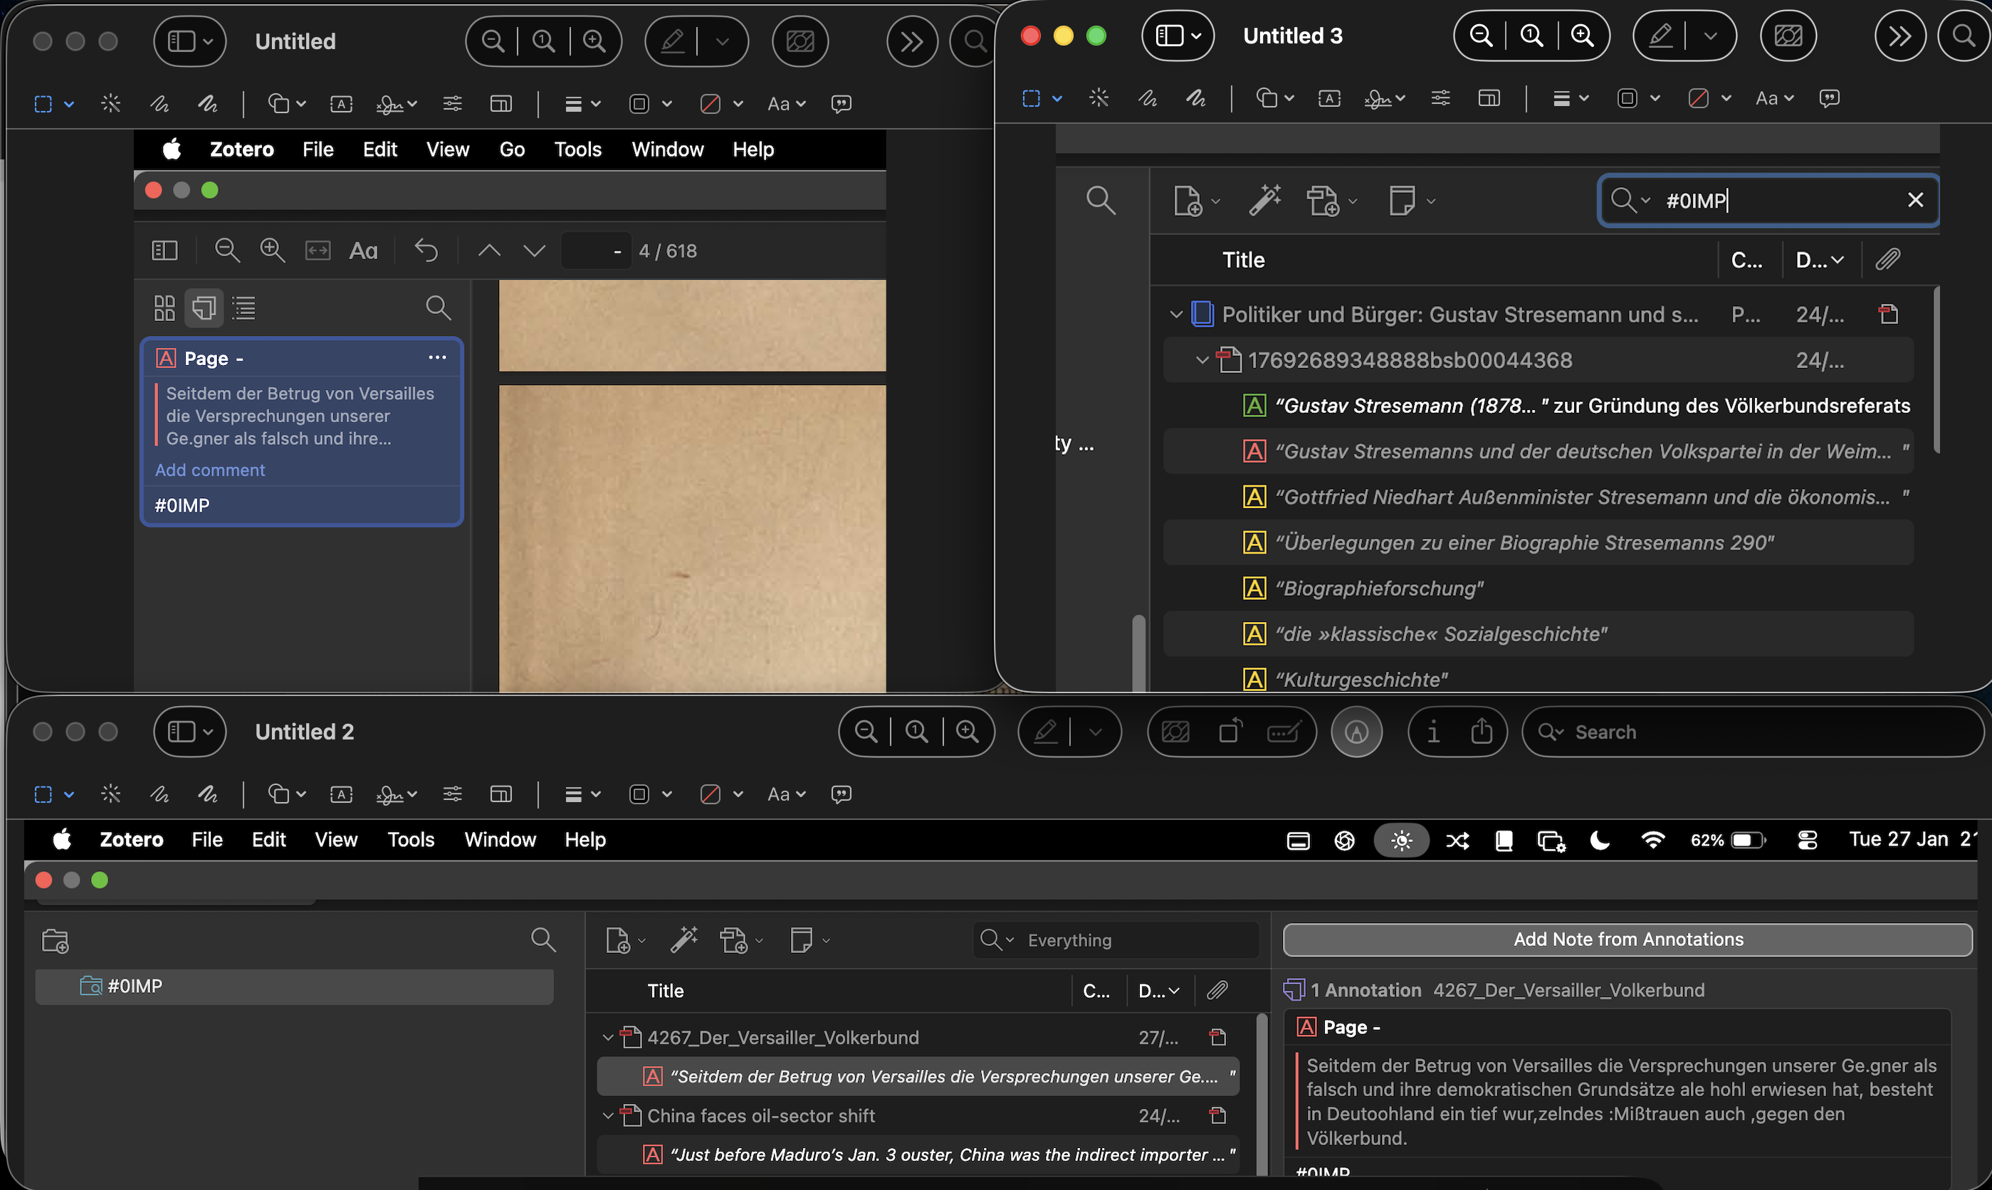Click the reader's zoom out magnifier icon

pos(227,251)
